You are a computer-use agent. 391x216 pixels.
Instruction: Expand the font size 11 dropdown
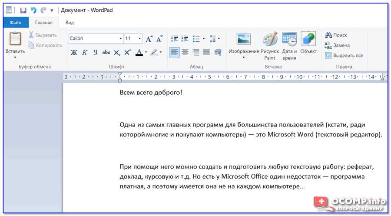(x=139, y=38)
